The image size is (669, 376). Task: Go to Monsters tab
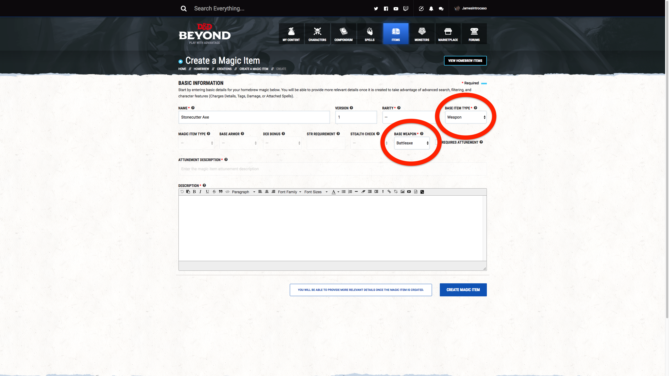tap(422, 34)
